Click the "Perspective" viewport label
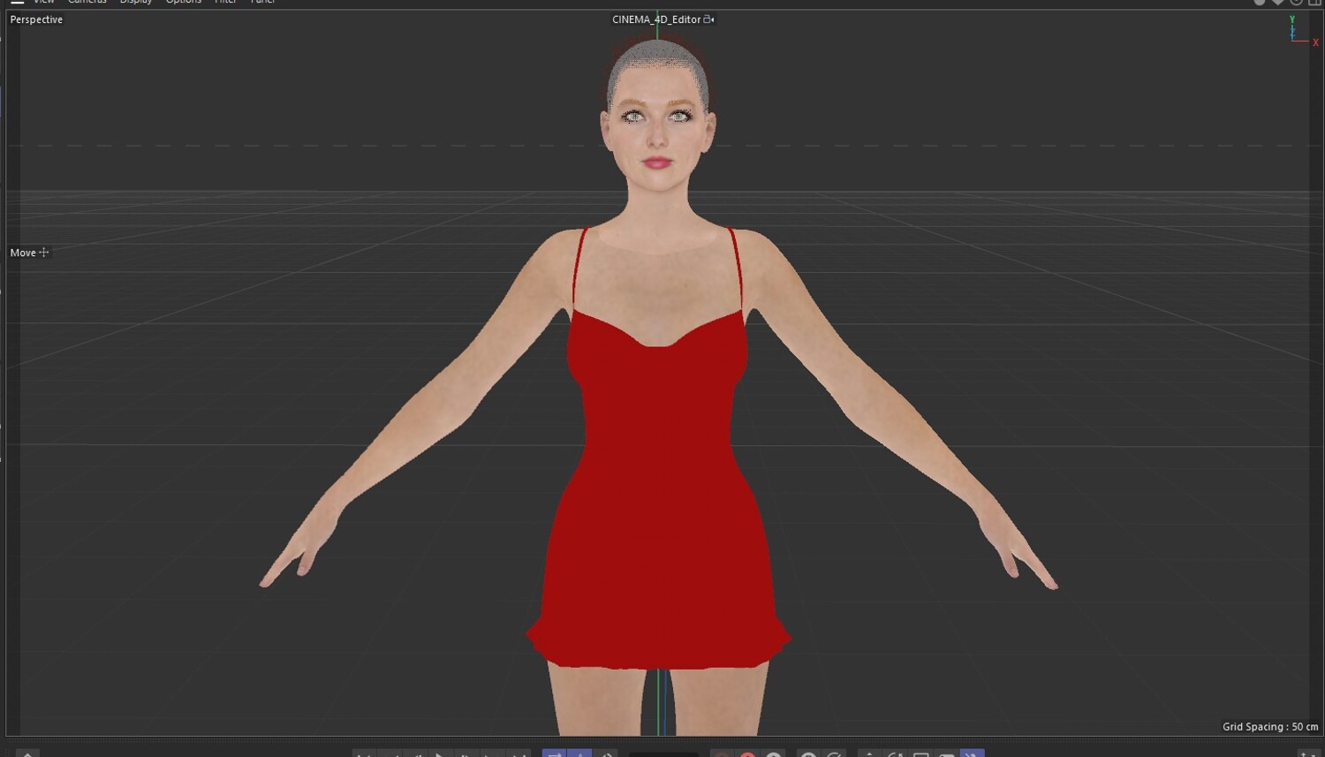Image resolution: width=1325 pixels, height=757 pixels. tap(36, 19)
